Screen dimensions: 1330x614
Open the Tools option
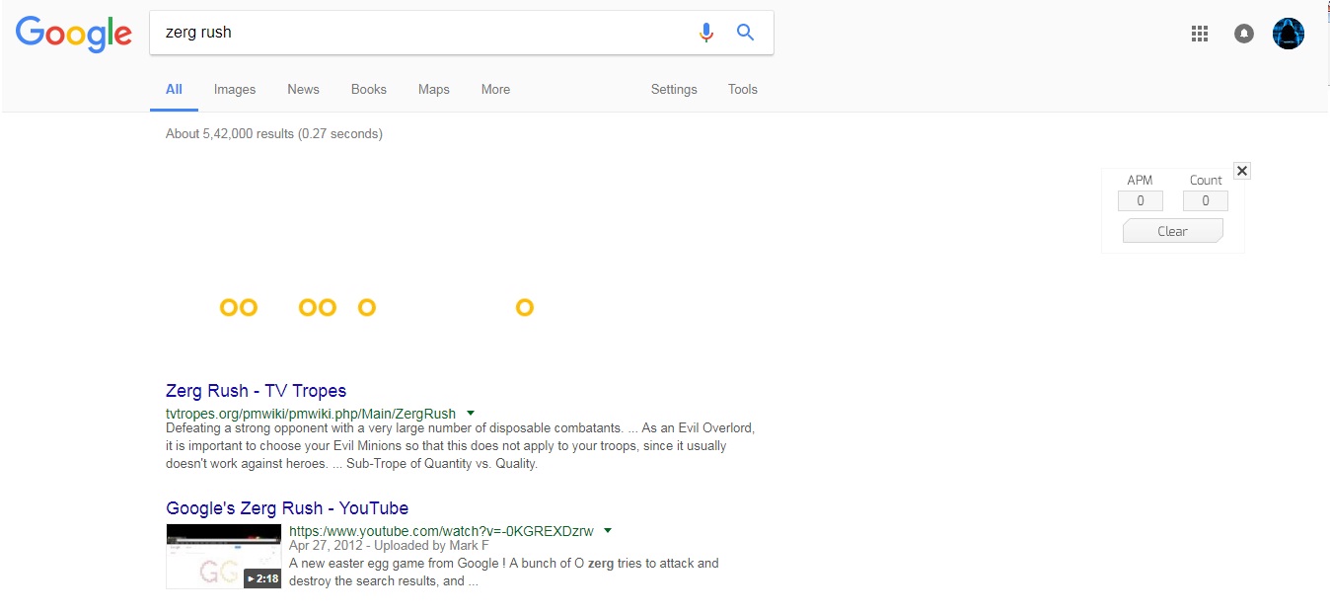pyautogui.click(x=743, y=89)
